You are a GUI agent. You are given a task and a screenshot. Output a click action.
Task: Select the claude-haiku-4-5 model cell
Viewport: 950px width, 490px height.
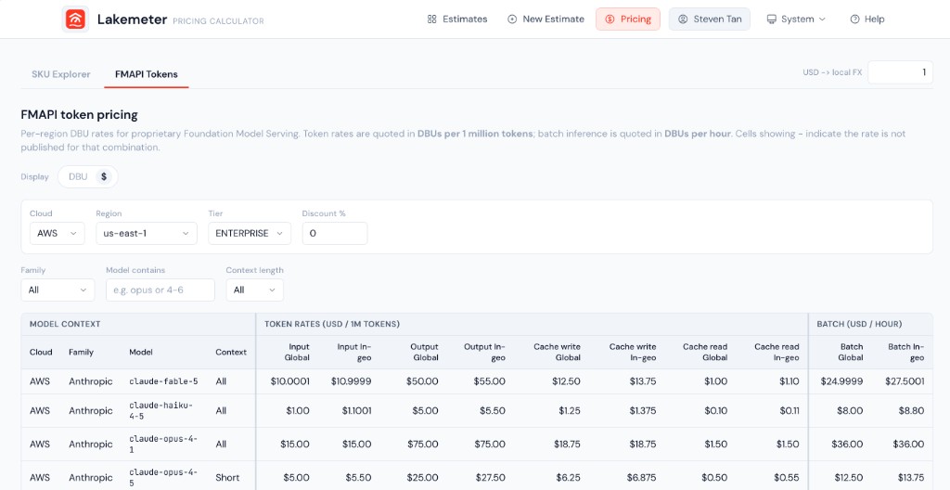tap(160, 410)
